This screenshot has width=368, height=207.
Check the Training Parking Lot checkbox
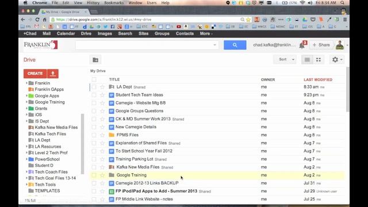click(94, 159)
